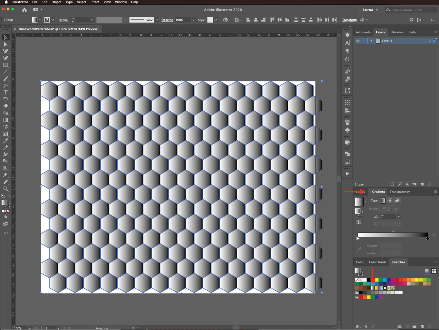Viewport: 439px width, 330px height.
Task: Open Gradient panel options menu
Action: click(x=435, y=192)
